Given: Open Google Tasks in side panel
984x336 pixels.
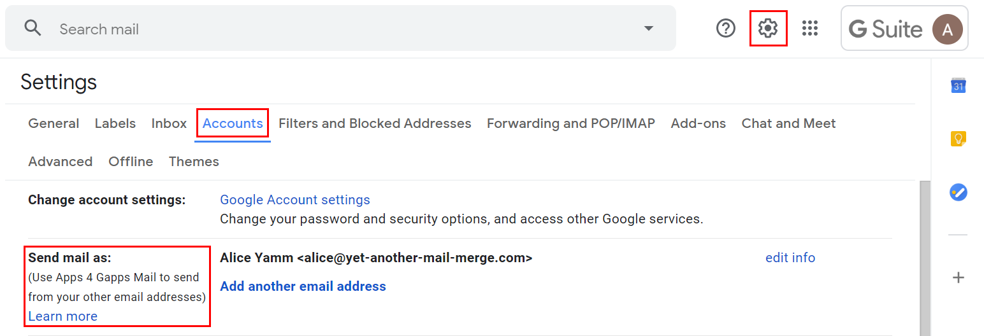Looking at the screenshot, I should 958,192.
